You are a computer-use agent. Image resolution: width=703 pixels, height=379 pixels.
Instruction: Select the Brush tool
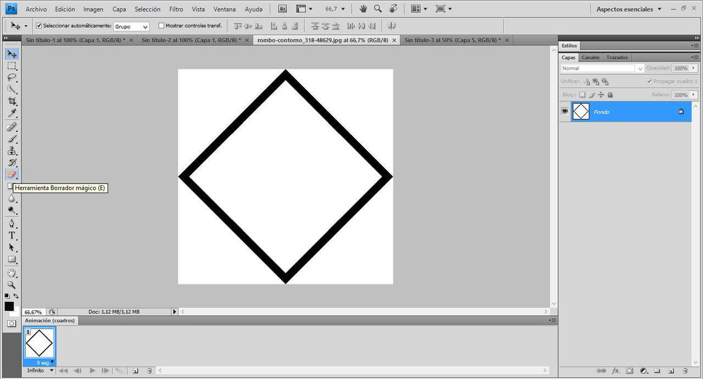12,139
